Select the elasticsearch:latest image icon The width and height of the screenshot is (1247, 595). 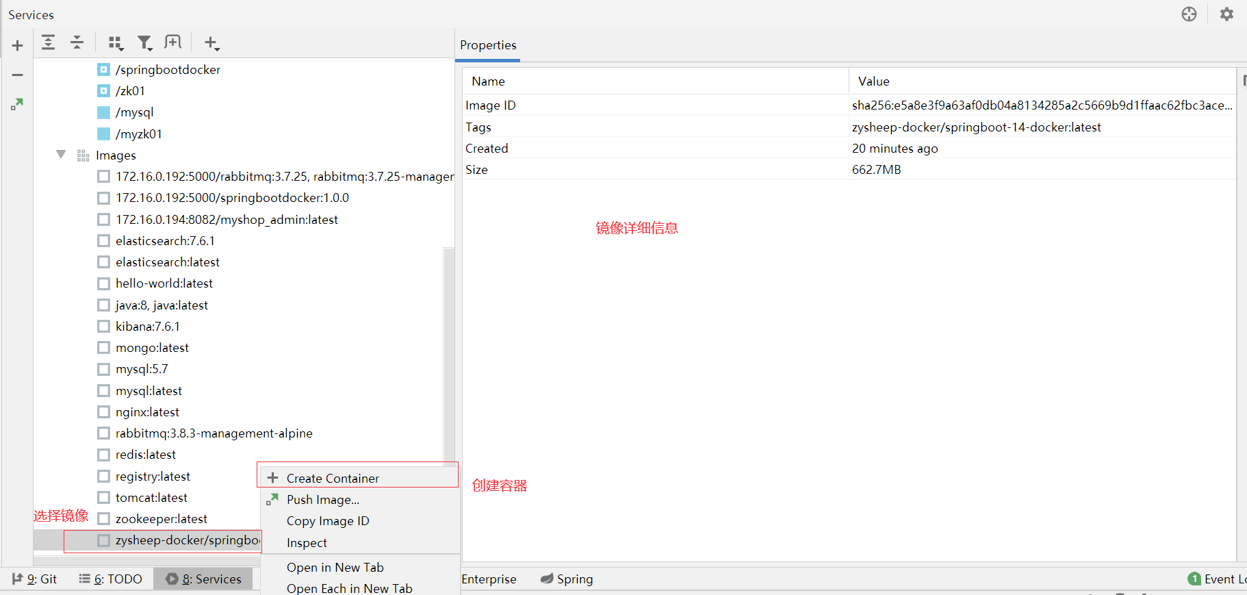pos(103,262)
